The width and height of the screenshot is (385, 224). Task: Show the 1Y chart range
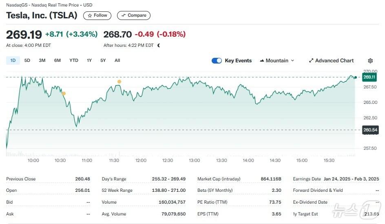[x=89, y=61]
